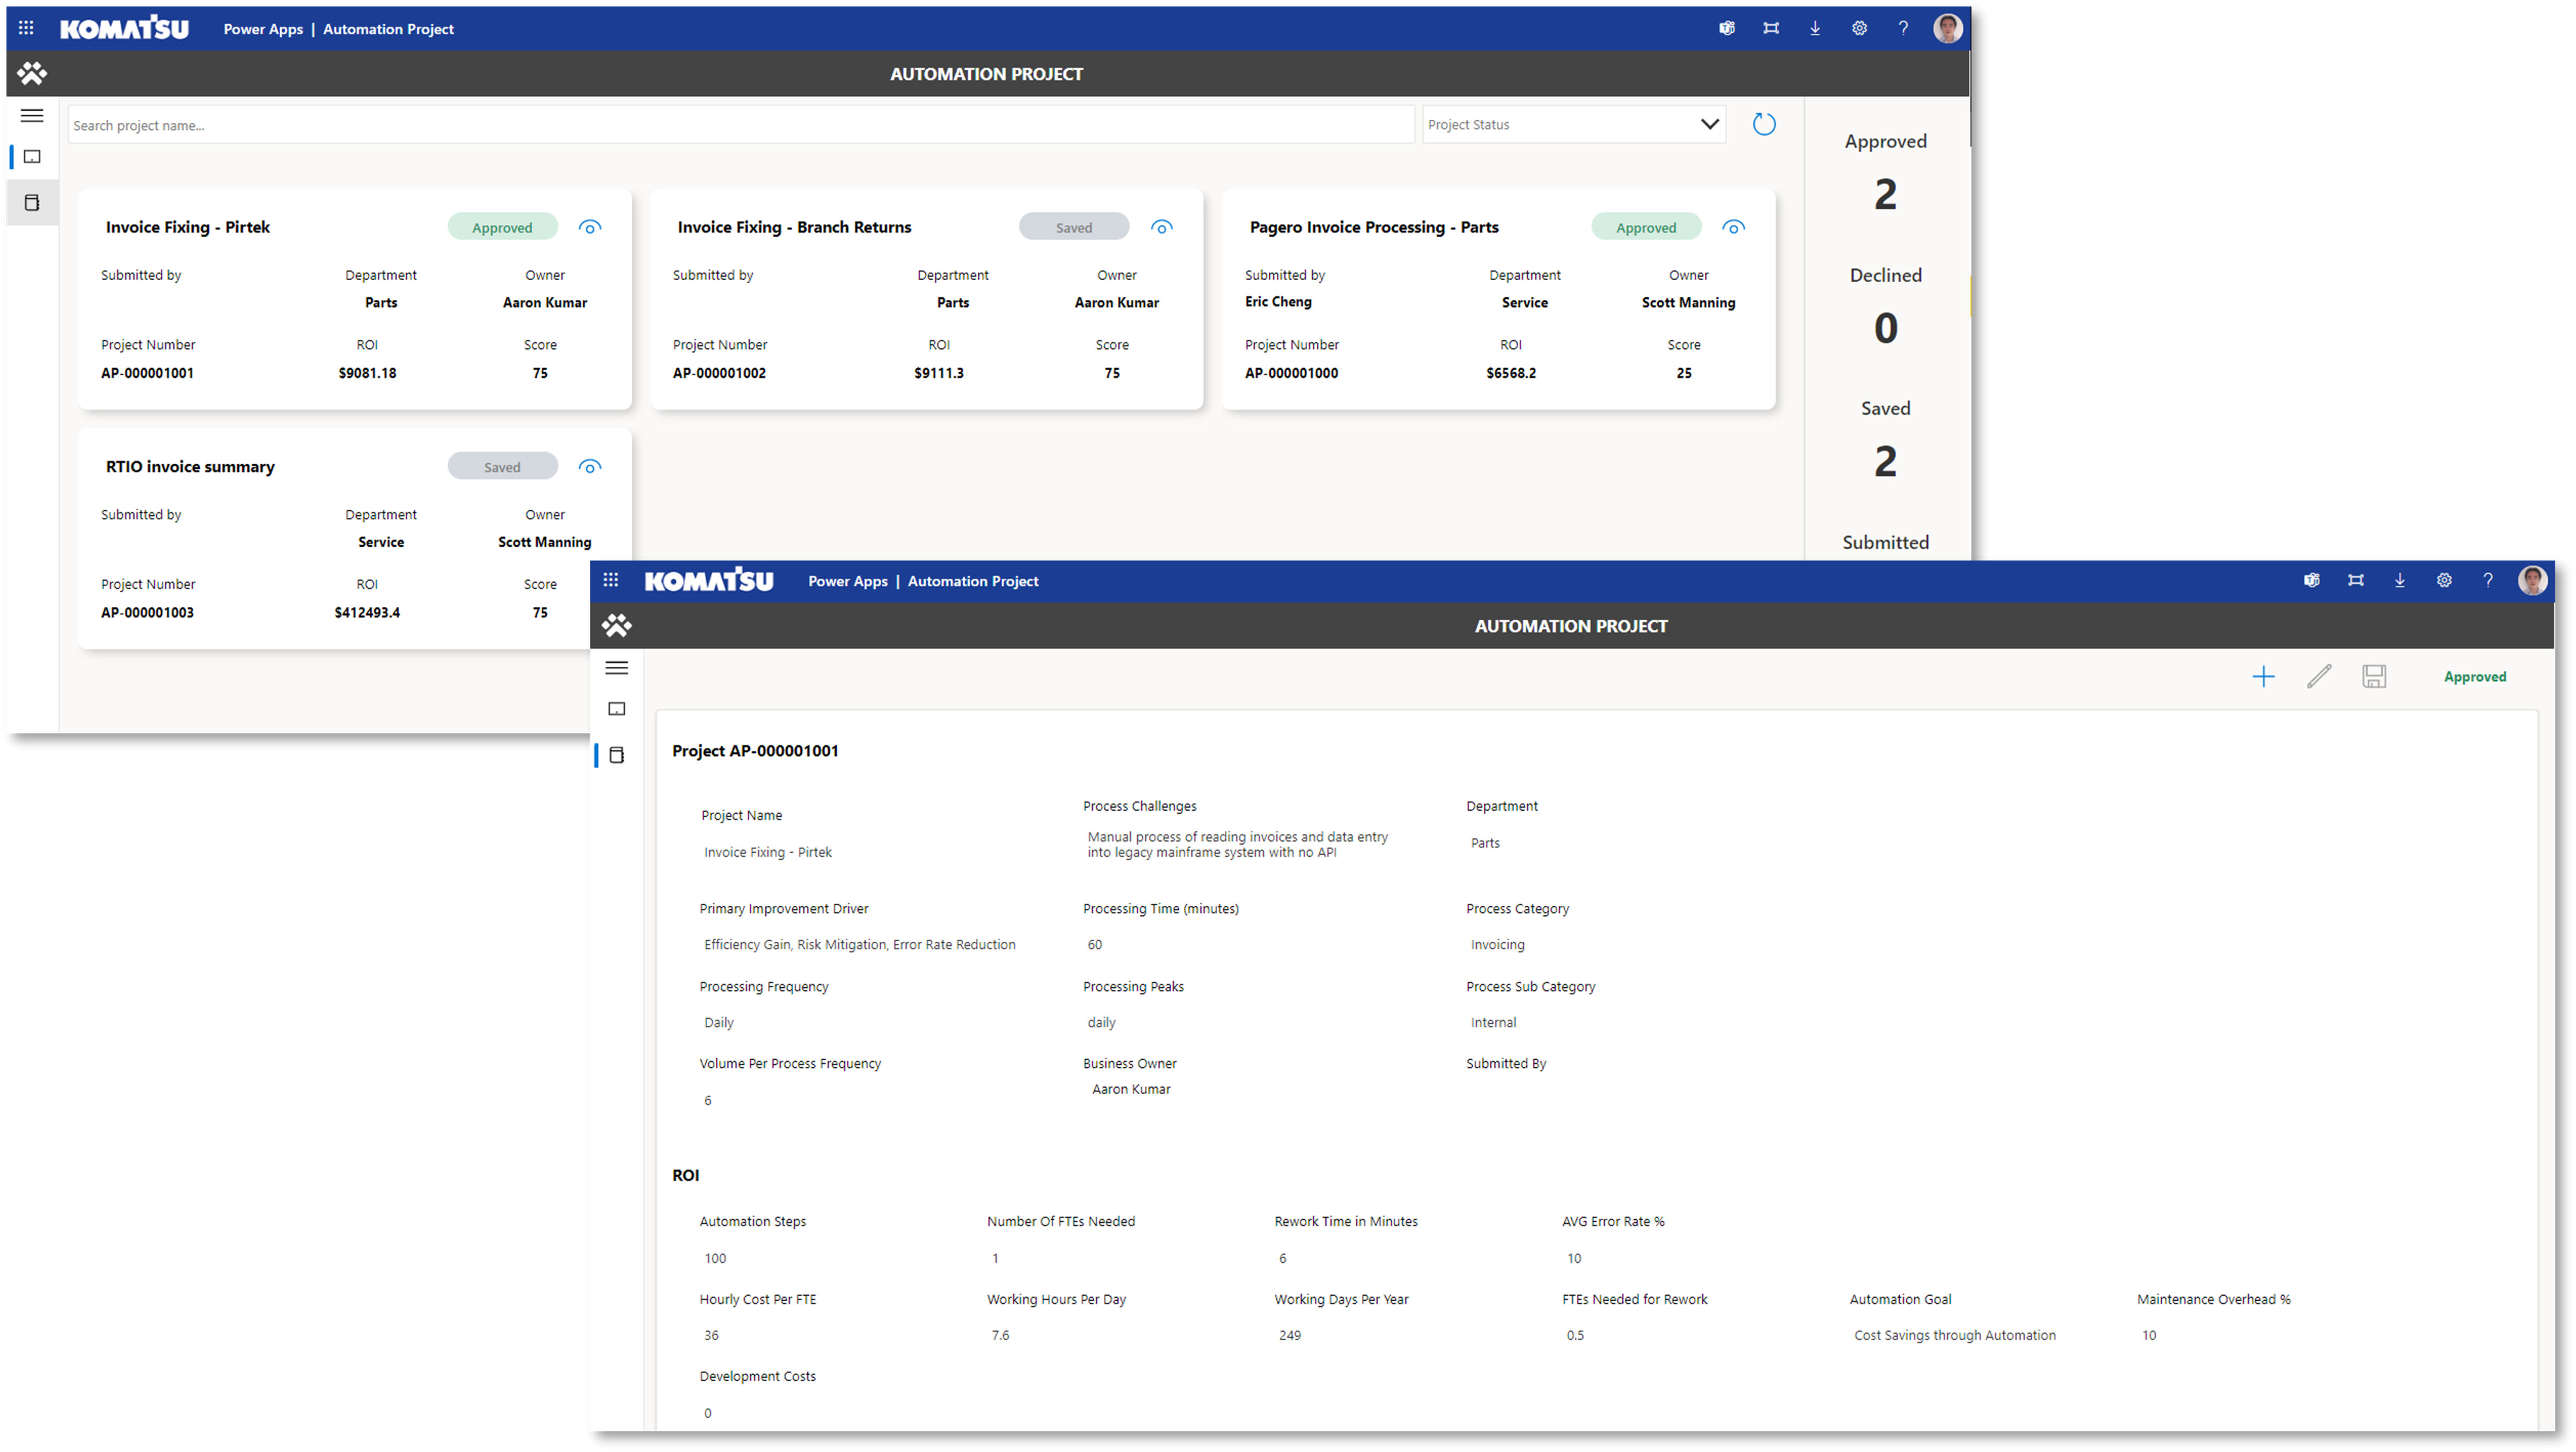Click the Automation Project link in top header
The image size is (2576, 1452).
388,29
